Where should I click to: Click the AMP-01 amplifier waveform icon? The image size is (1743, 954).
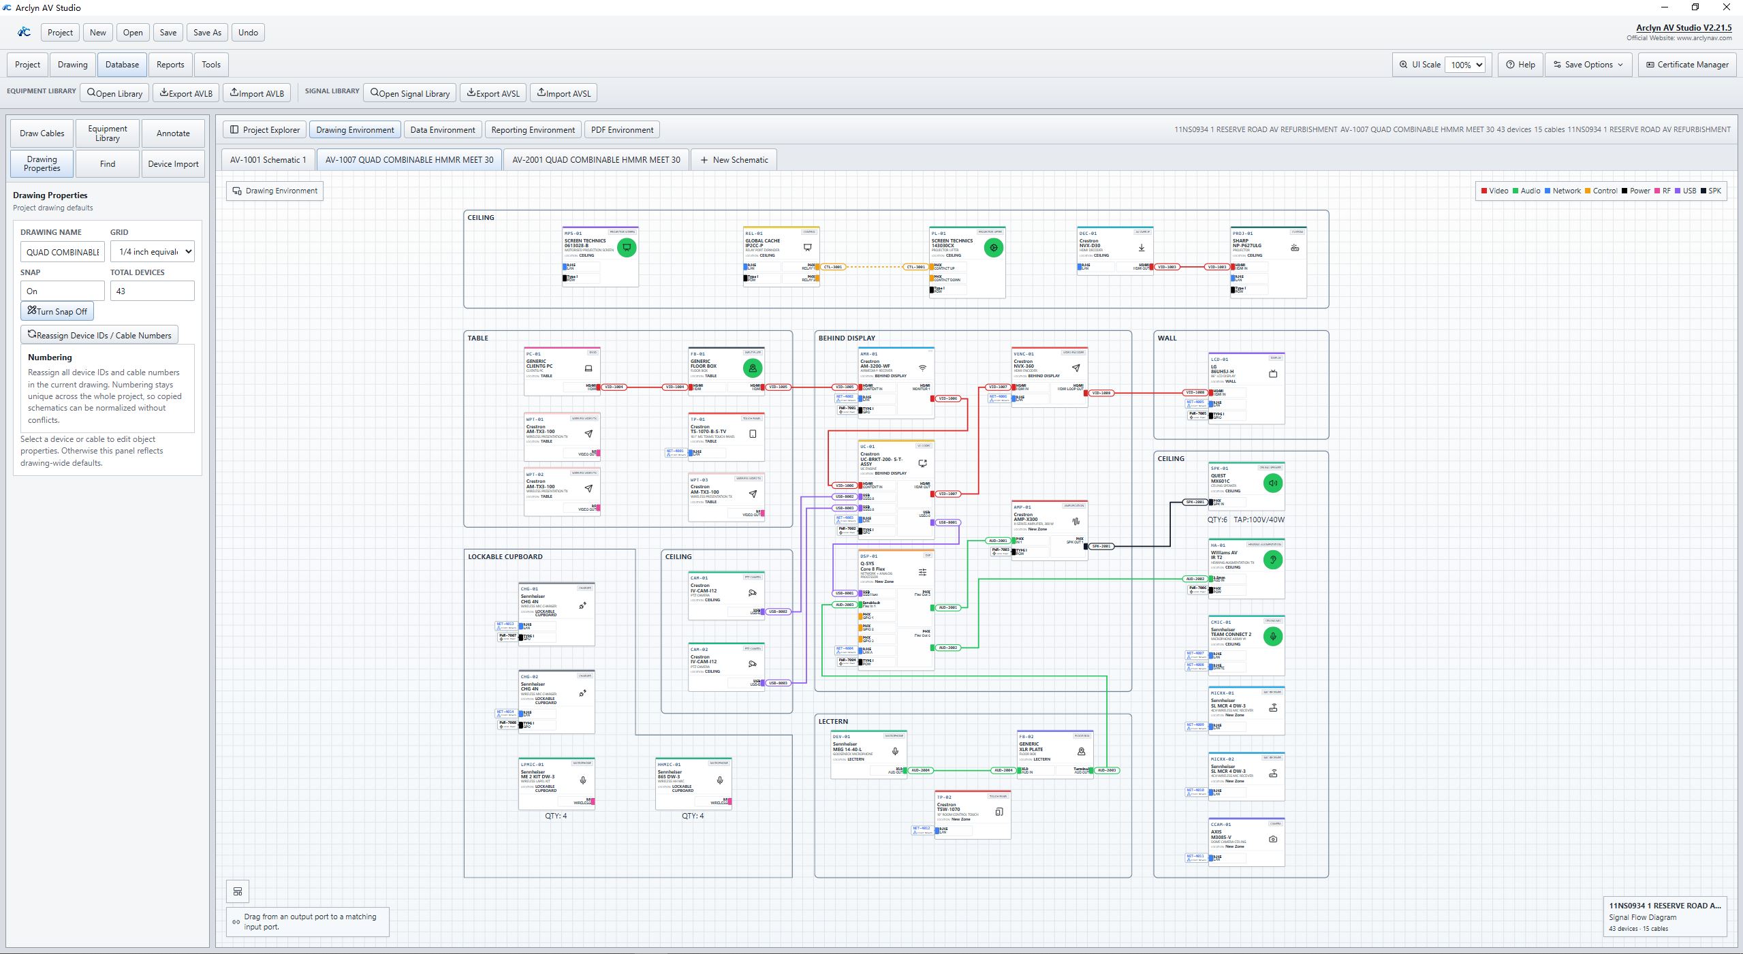tap(1076, 522)
